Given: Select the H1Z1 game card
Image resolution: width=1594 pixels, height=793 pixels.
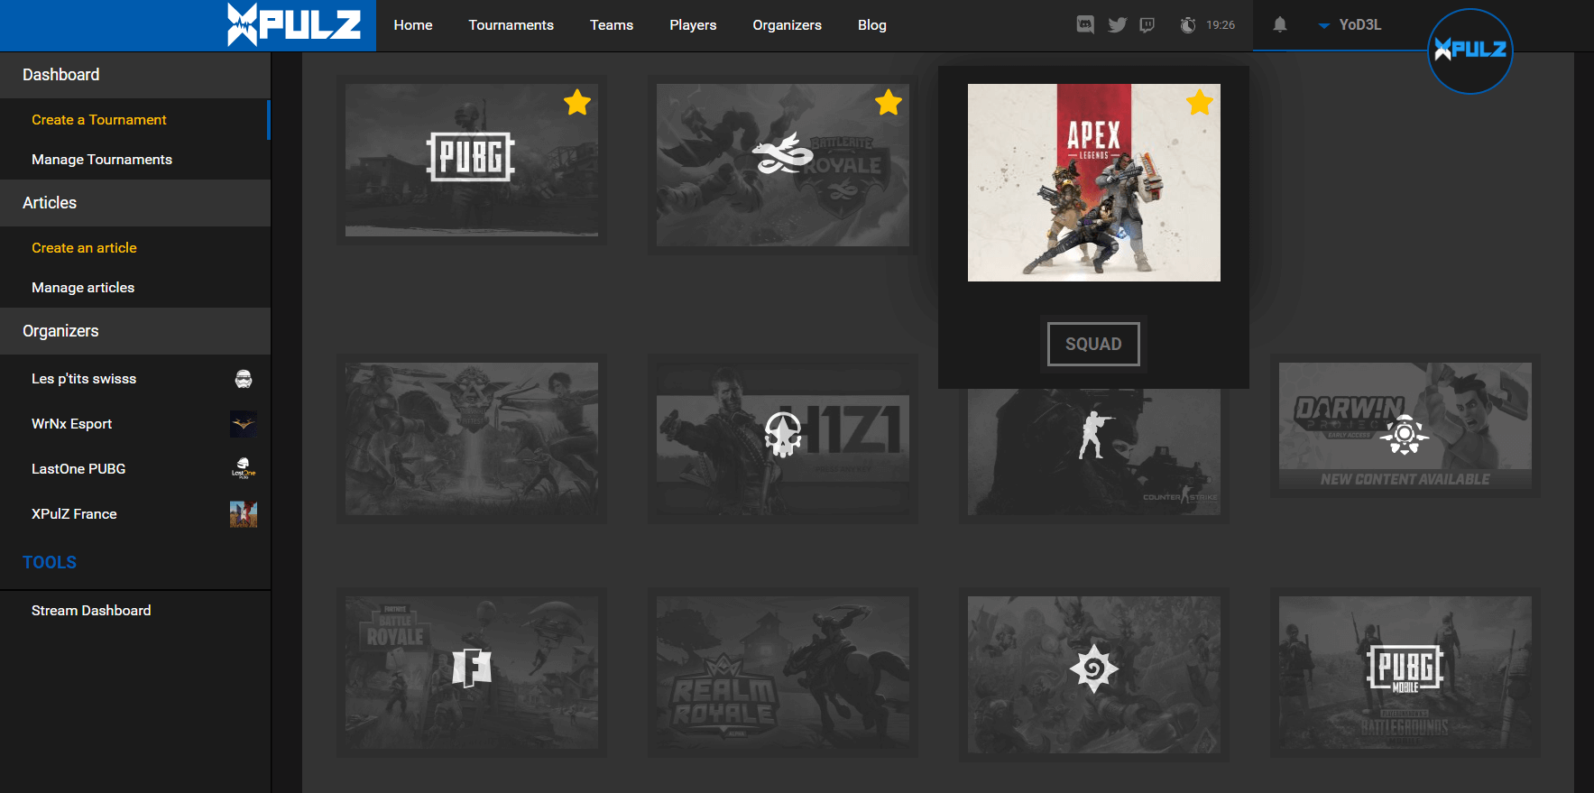Looking at the screenshot, I should point(783,438).
